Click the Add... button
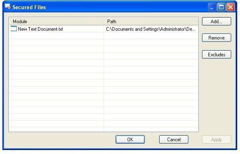240x154 pixels. point(216,22)
